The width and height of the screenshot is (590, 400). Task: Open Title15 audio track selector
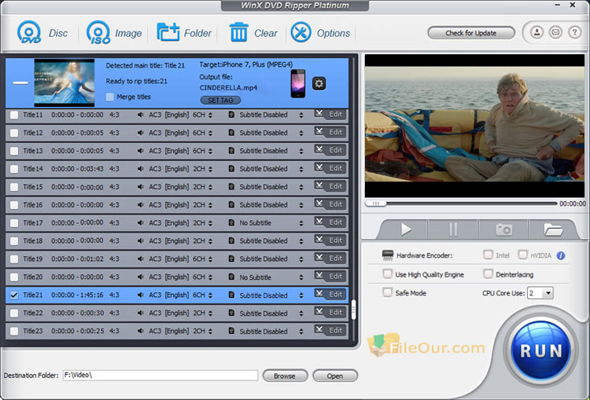pos(210,187)
